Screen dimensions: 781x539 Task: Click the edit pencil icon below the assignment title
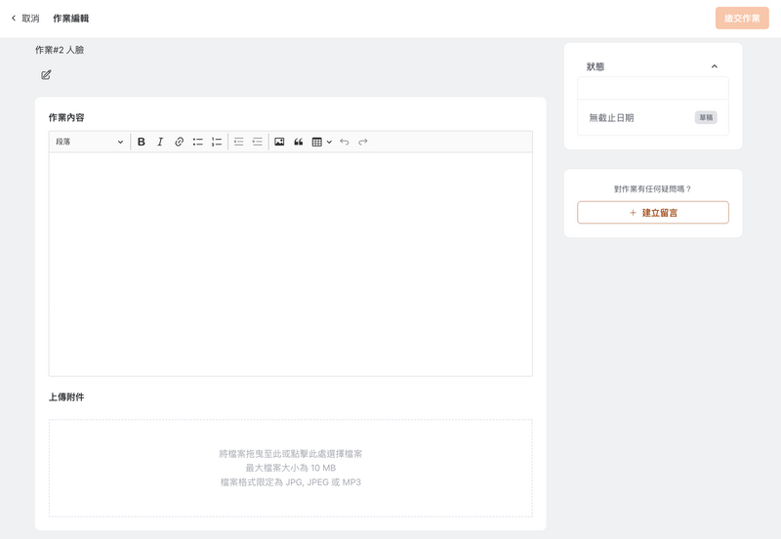coord(46,74)
